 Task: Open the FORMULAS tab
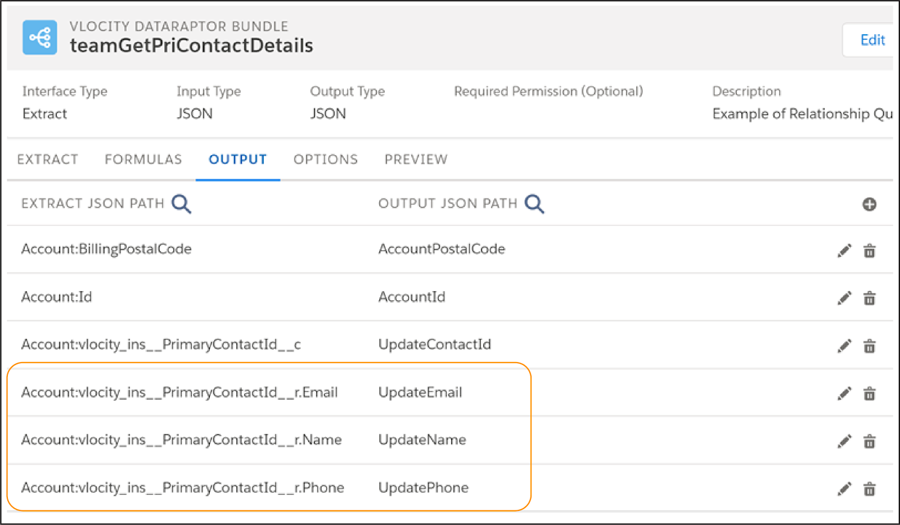click(x=143, y=159)
